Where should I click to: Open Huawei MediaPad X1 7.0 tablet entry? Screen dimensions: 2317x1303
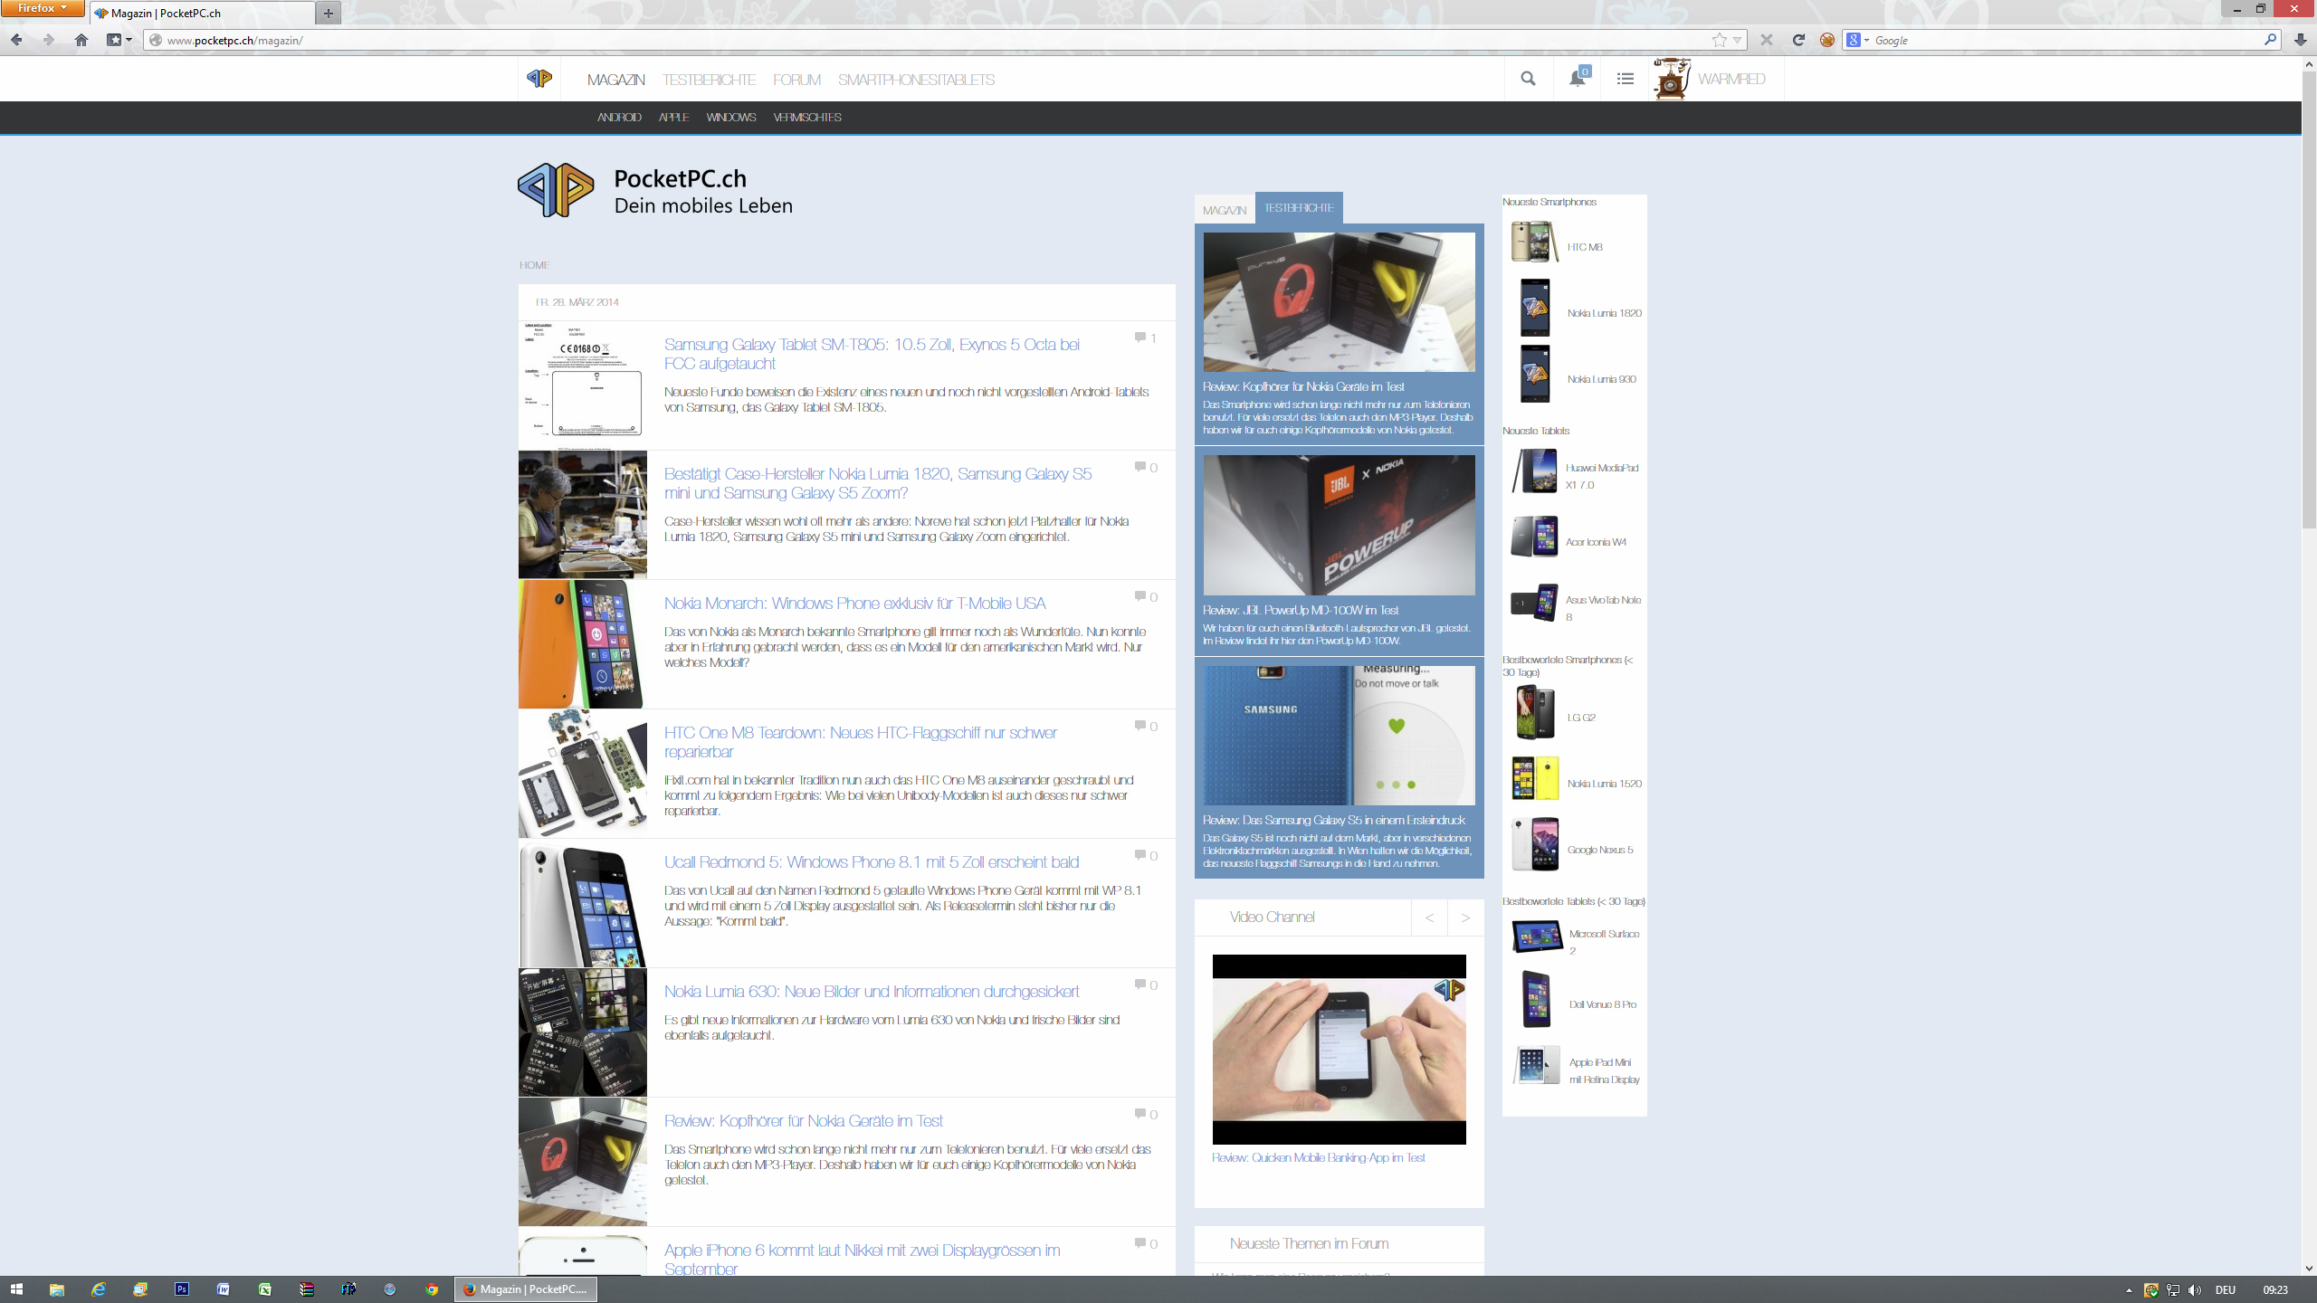pos(1602,476)
